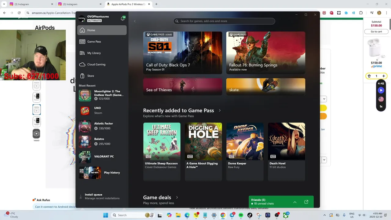Click the 1x speed button on side widget
This screenshot has width=391, height=220.
pyautogui.click(x=381, y=107)
